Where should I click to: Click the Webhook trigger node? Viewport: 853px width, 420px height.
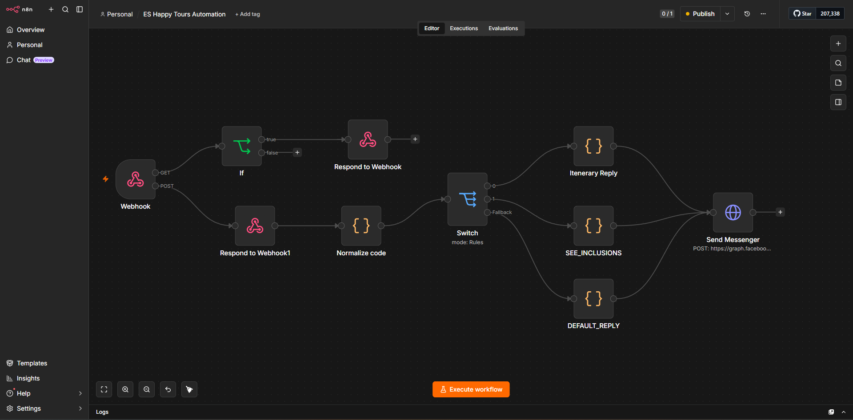(136, 179)
